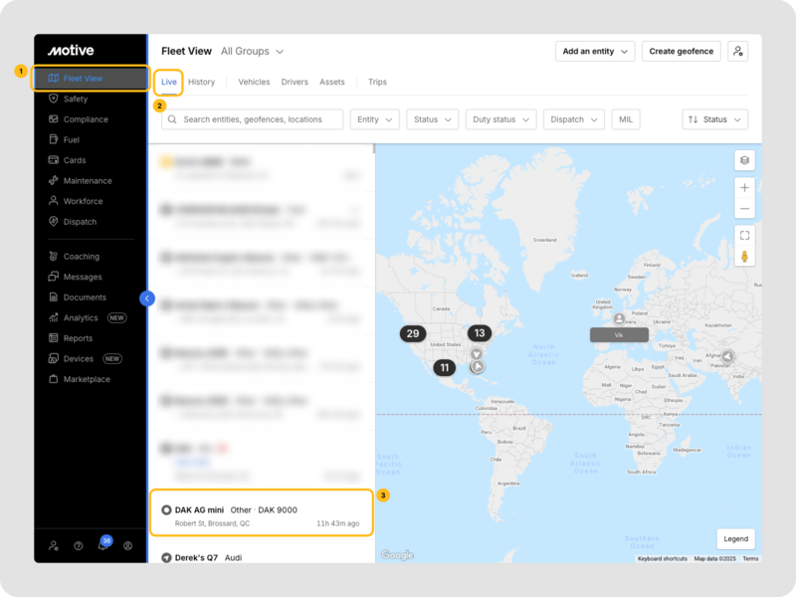Screen dimensions: 796x597
Task: Click the search entities input field
Action: pyautogui.click(x=253, y=119)
